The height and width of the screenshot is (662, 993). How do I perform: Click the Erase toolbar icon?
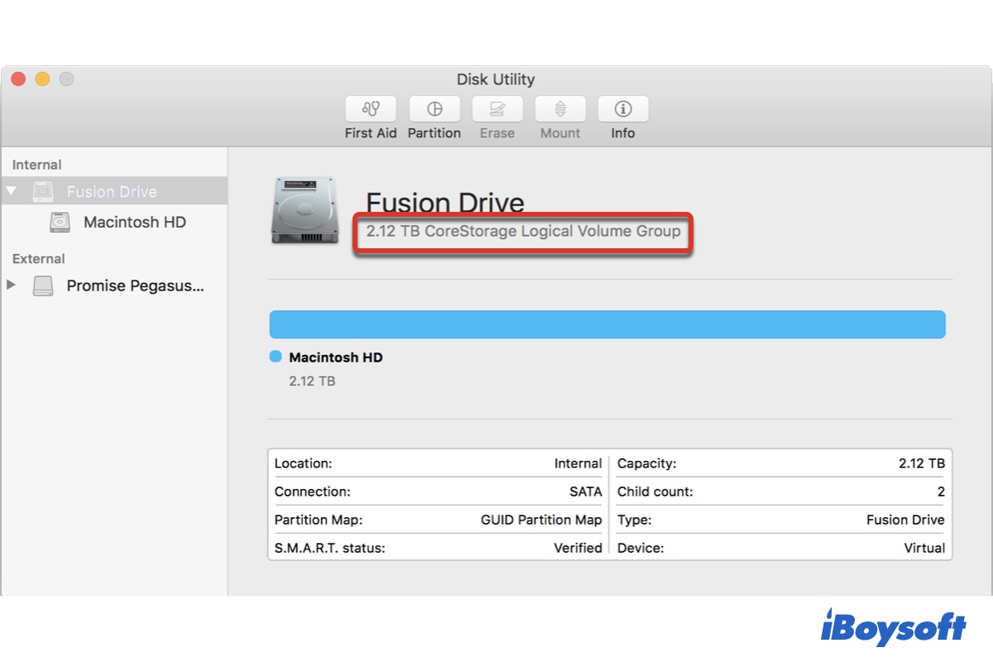(497, 109)
